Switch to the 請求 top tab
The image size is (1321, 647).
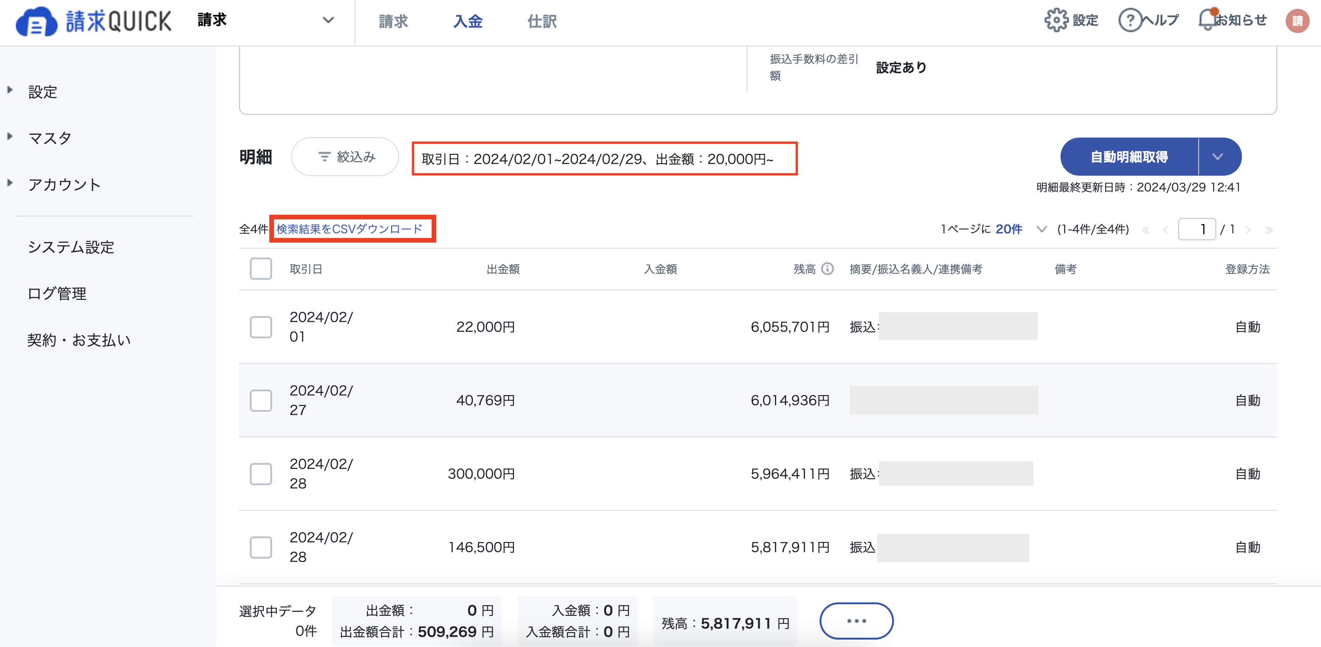(394, 21)
